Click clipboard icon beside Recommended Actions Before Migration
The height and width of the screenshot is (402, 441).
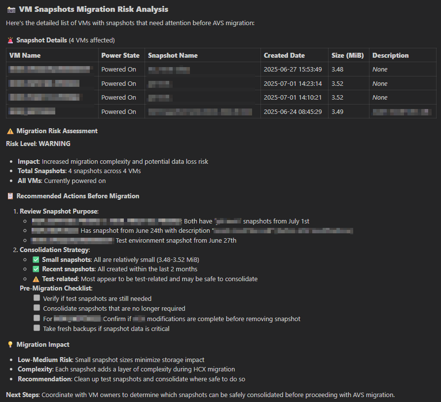point(10,196)
